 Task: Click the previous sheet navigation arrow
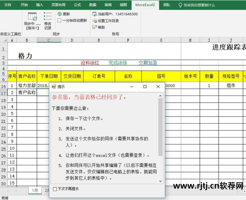8,191
